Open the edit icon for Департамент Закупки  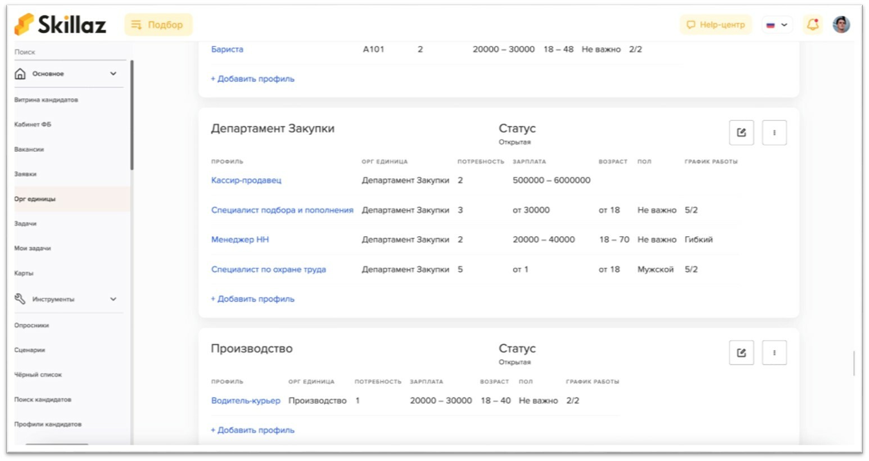coord(741,132)
